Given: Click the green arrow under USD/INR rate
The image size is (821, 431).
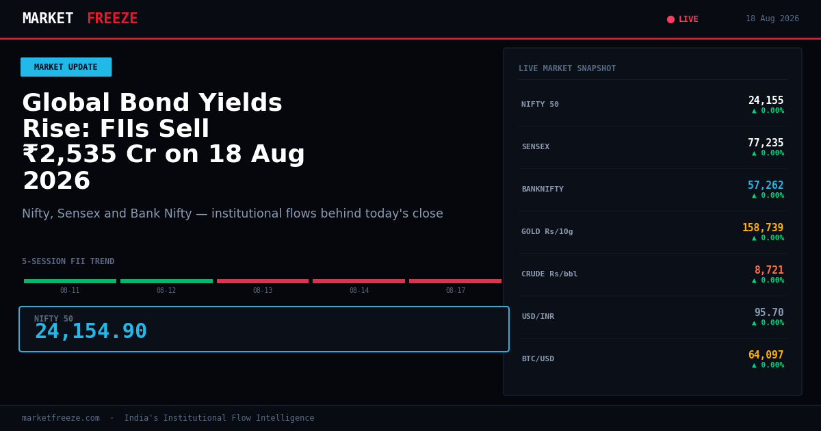Looking at the screenshot, I should tap(755, 323).
